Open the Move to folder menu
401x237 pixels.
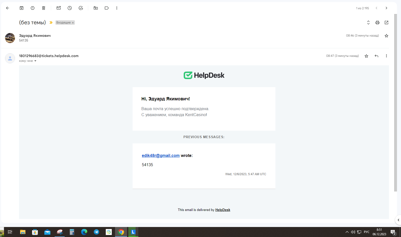96,8
